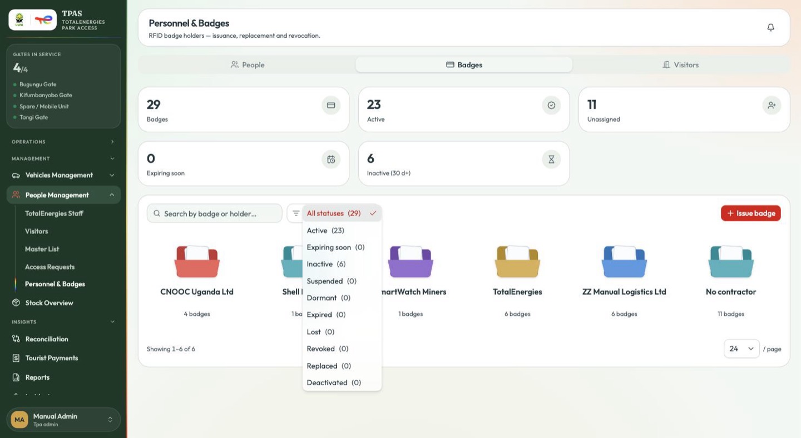Click the calendar icon on Expiring soon
801x438 pixels.
[331, 160]
